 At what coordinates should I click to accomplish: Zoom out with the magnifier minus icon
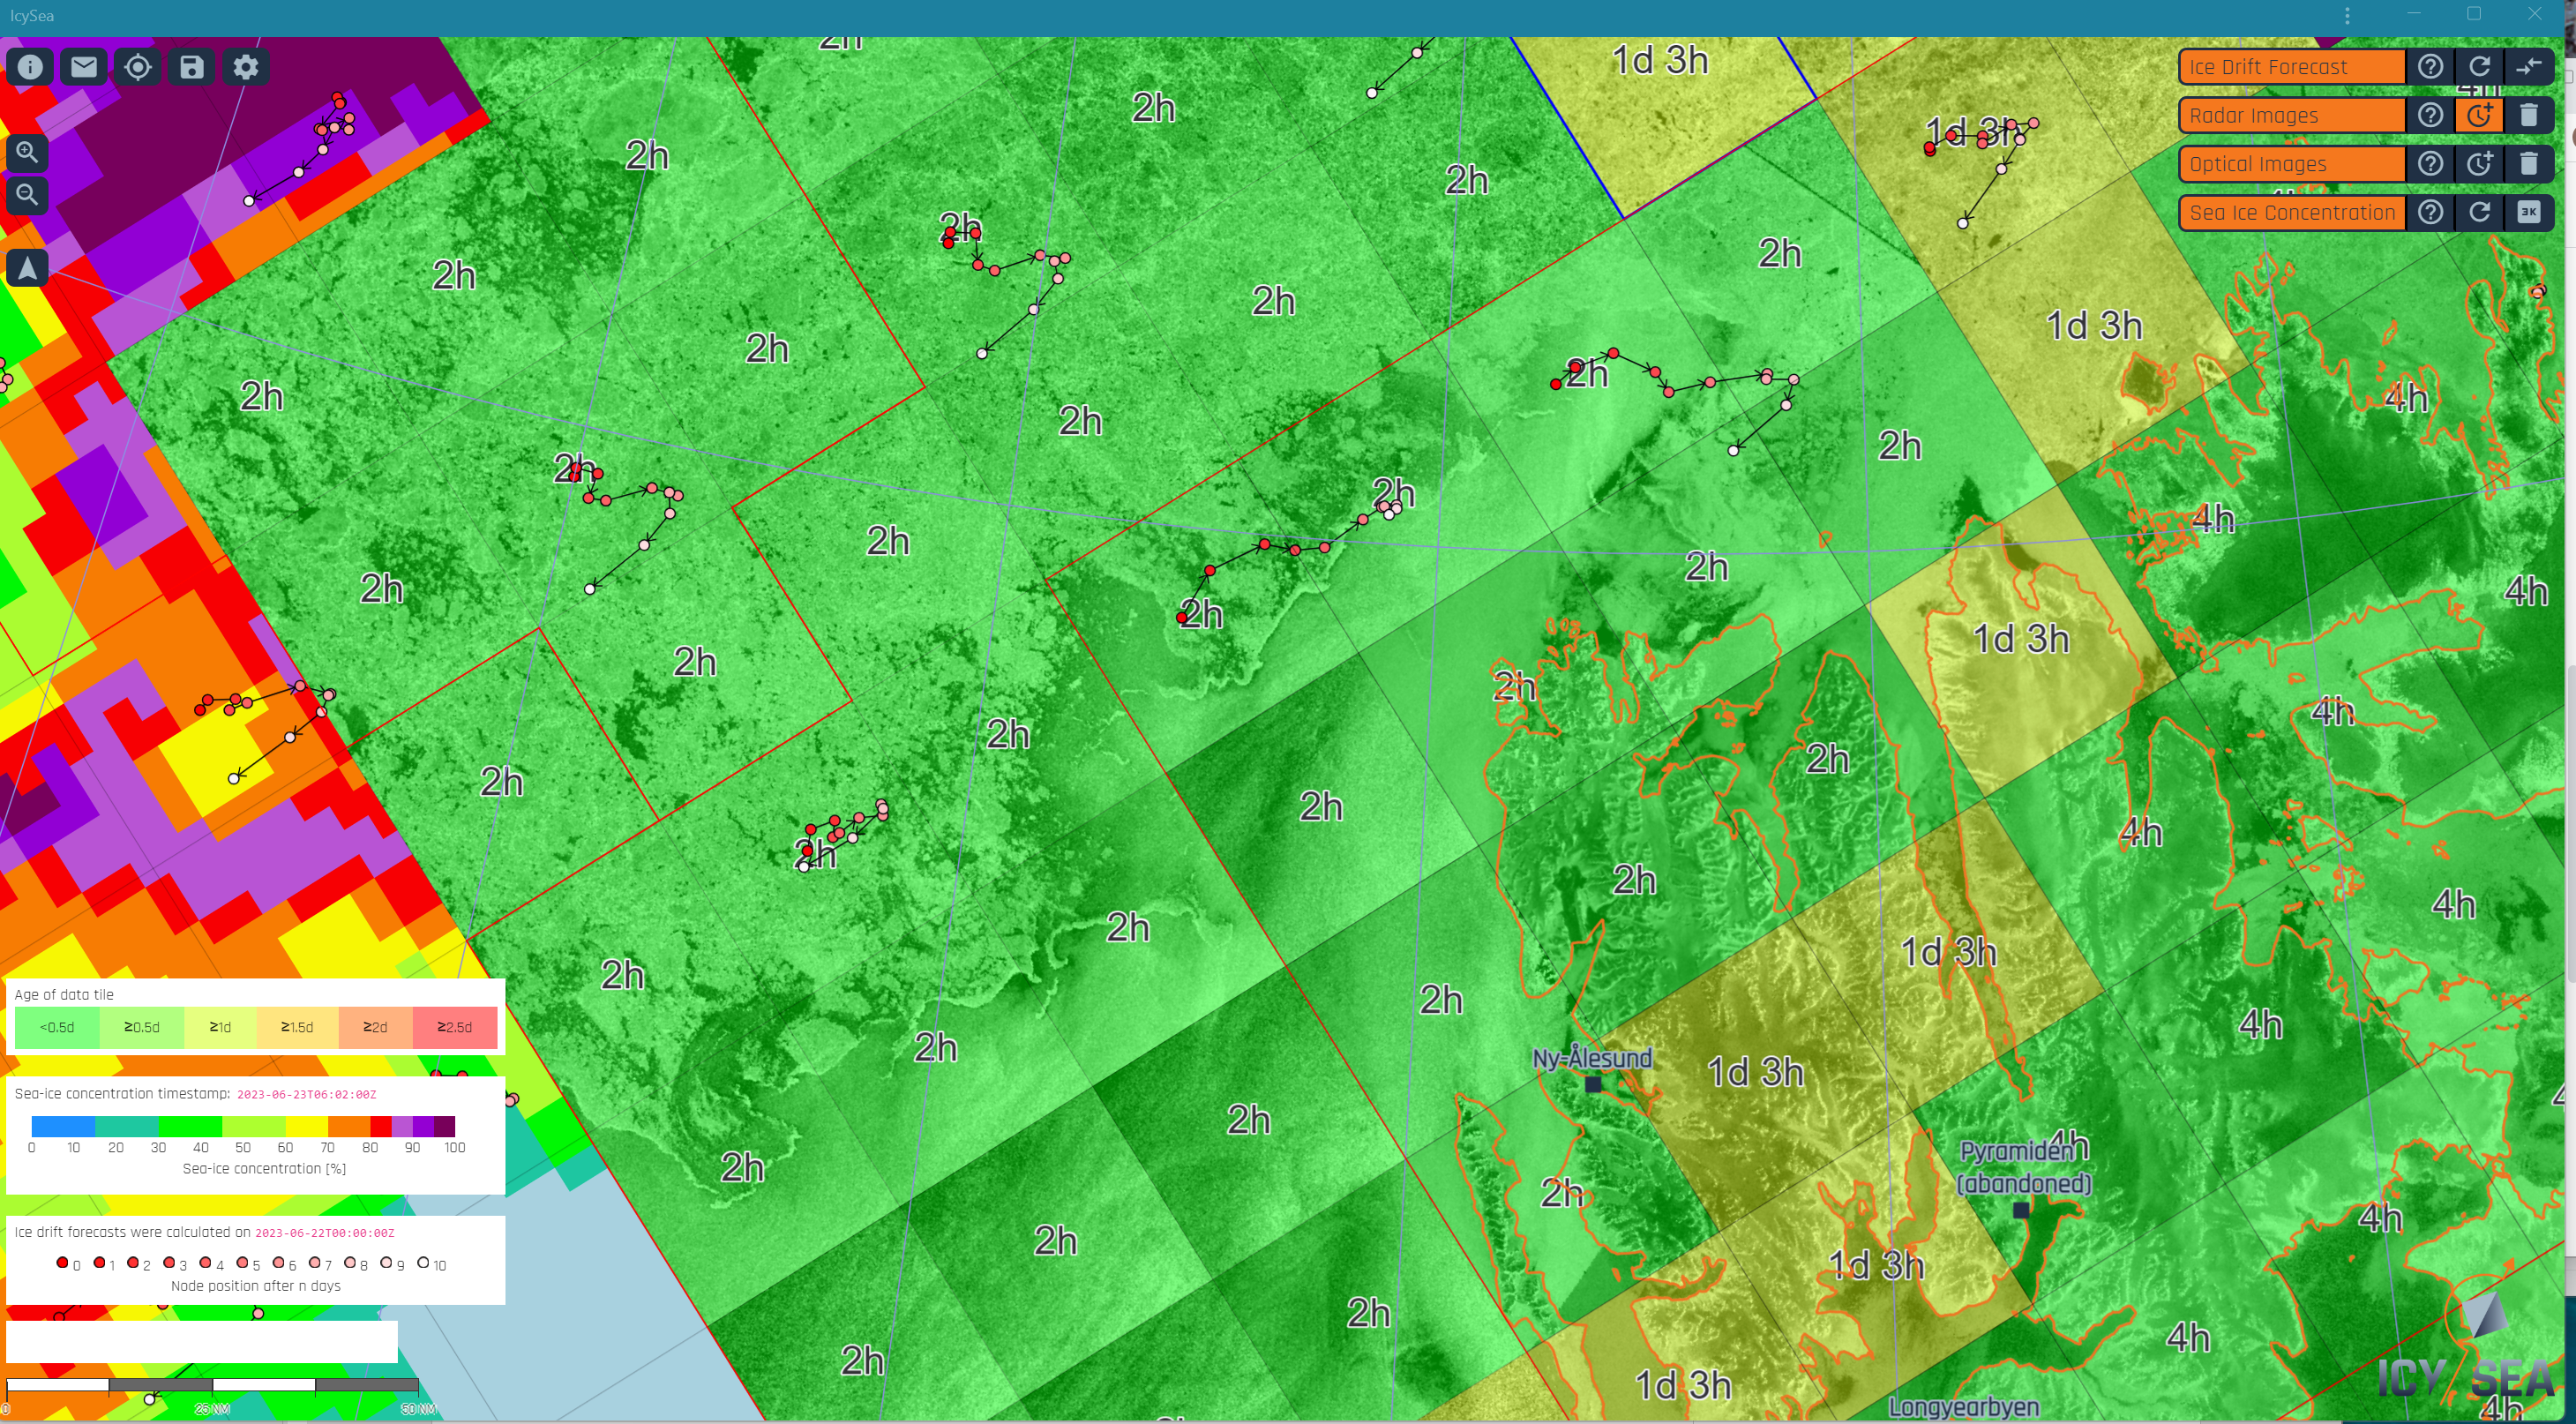pos(27,195)
